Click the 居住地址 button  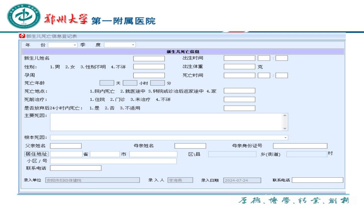click(36, 154)
